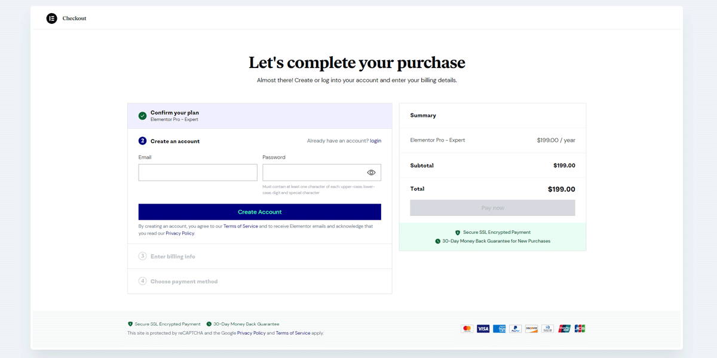
Task: Click the 'Let's complete your purchase' heading
Action: [357, 63]
